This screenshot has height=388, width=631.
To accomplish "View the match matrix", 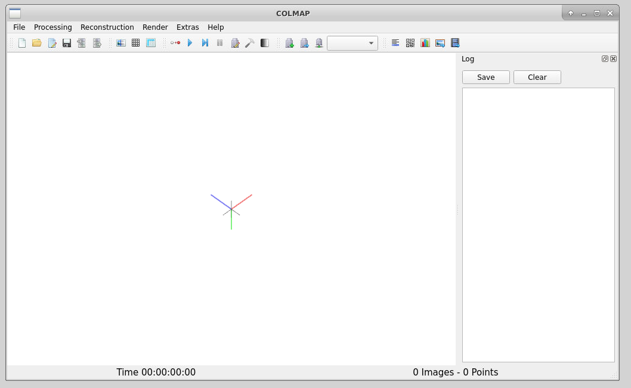I will (x=410, y=42).
